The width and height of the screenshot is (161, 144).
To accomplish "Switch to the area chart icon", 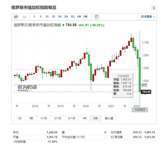I will coord(24,17).
